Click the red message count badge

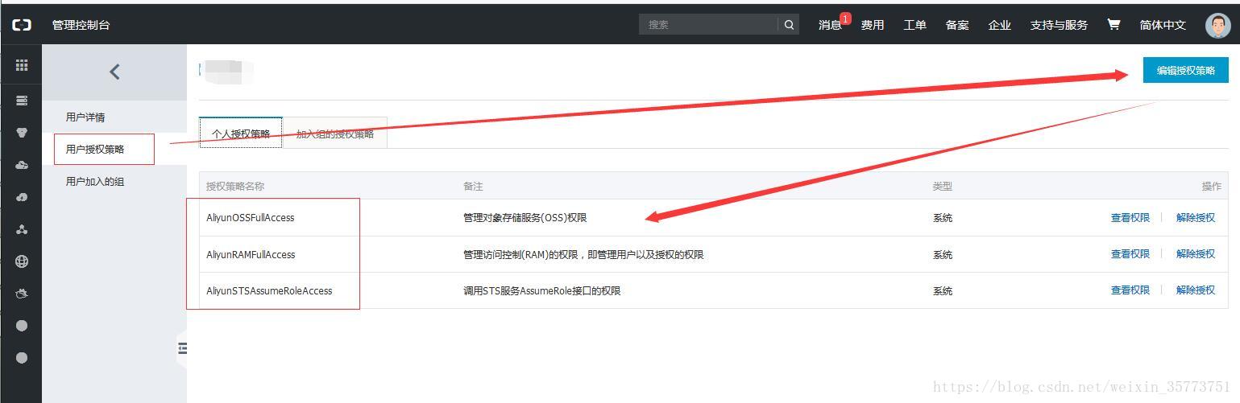click(845, 18)
